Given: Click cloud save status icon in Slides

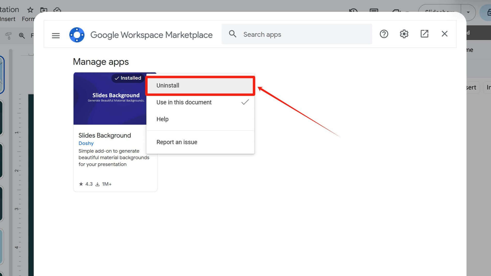Looking at the screenshot, I should coord(57,10).
